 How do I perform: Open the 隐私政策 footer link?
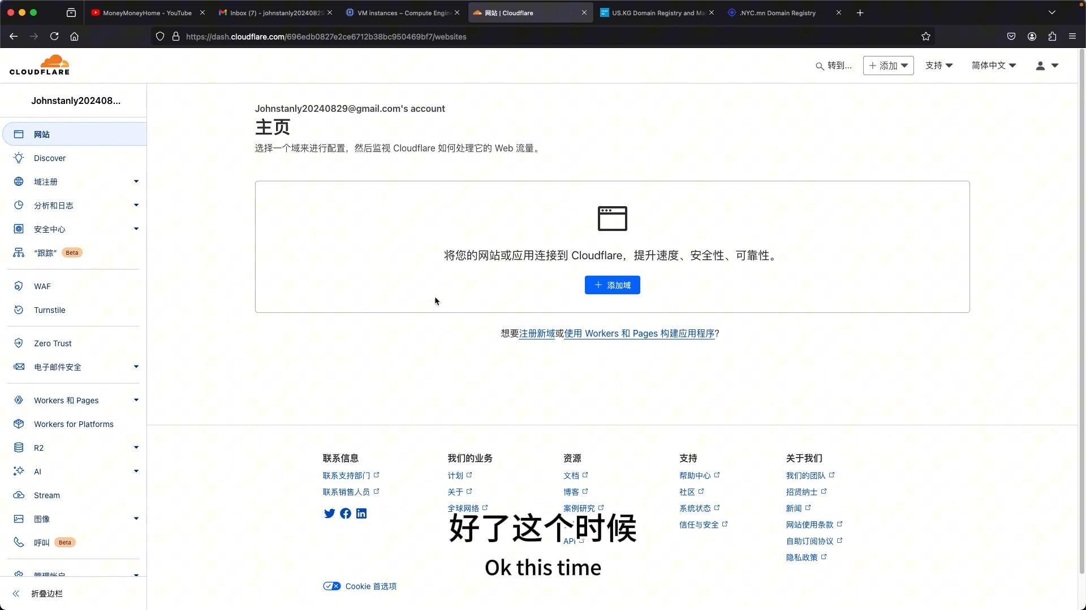tap(806, 557)
